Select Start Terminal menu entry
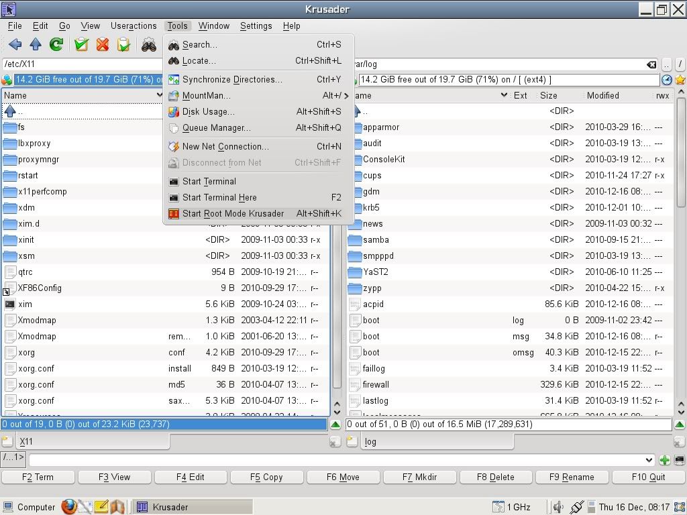This screenshot has height=515, width=687. 258,181
